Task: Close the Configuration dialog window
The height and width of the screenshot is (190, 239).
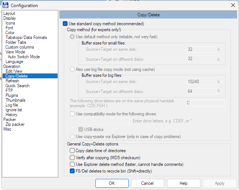Action: point(233,5)
